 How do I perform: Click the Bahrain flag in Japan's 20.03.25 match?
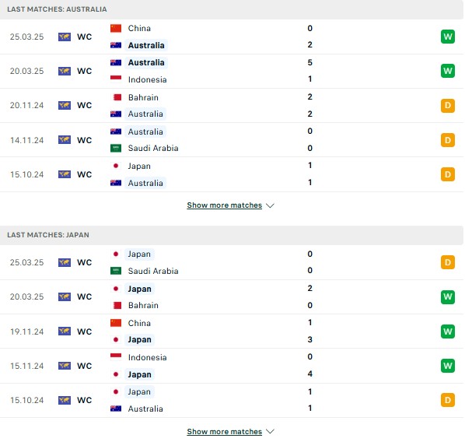117,305
